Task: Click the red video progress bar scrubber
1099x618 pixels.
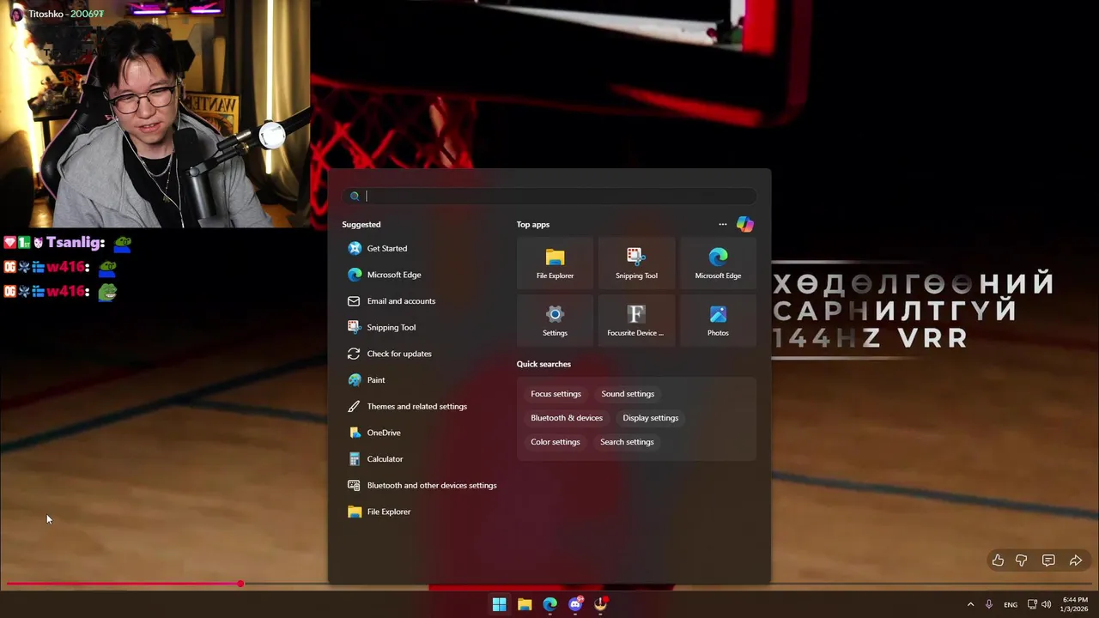Action: [x=240, y=584]
